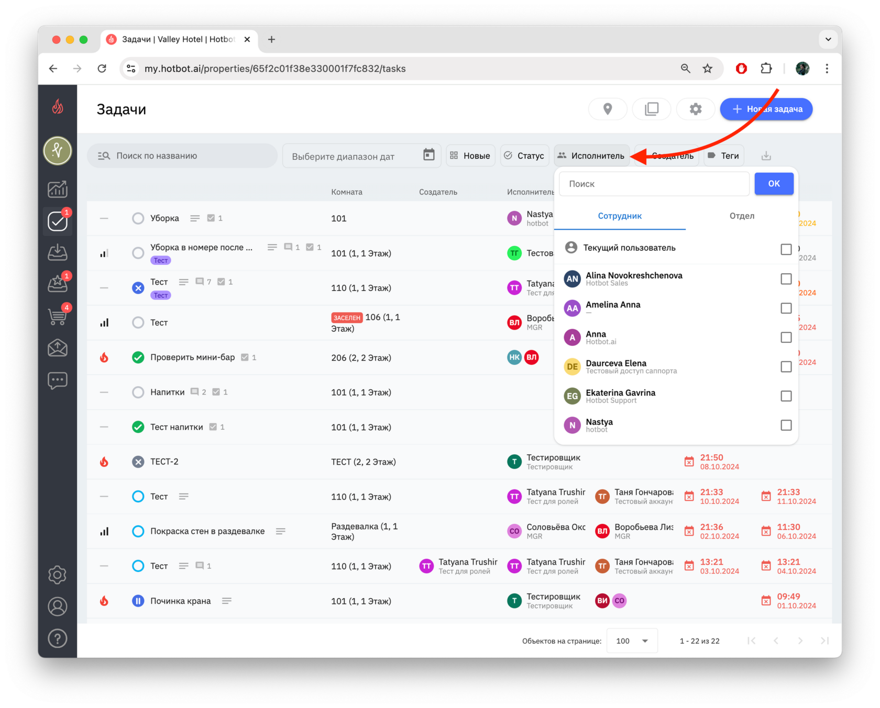Switch to the Отдел tab

742,216
